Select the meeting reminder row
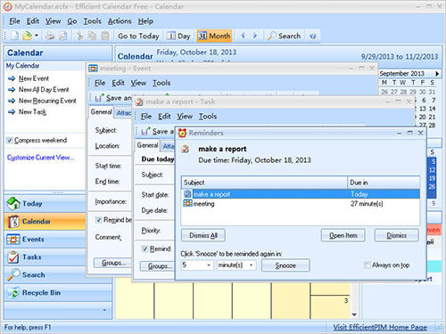This screenshot has width=446, height=334. point(301,204)
